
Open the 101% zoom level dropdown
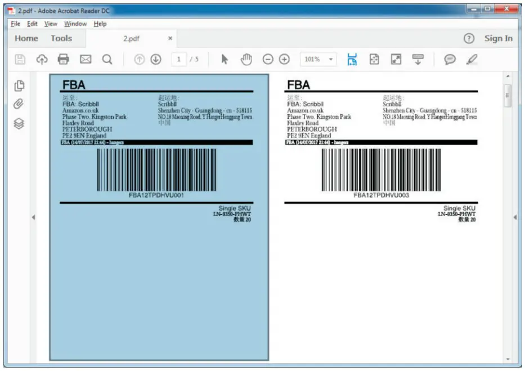pyautogui.click(x=331, y=59)
